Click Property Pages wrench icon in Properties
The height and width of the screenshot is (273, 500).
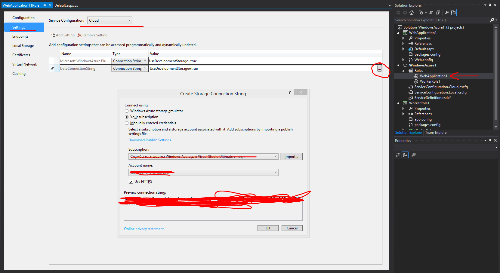point(414,155)
